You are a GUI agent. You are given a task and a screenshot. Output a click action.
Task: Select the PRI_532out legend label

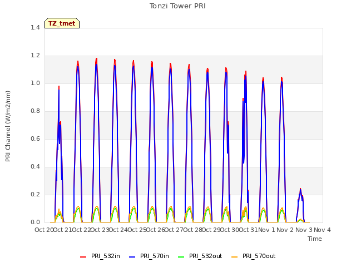(x=206, y=256)
